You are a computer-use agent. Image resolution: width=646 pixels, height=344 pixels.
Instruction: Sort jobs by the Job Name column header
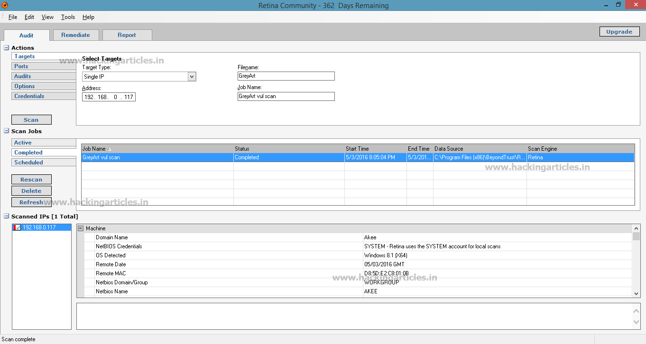point(157,149)
